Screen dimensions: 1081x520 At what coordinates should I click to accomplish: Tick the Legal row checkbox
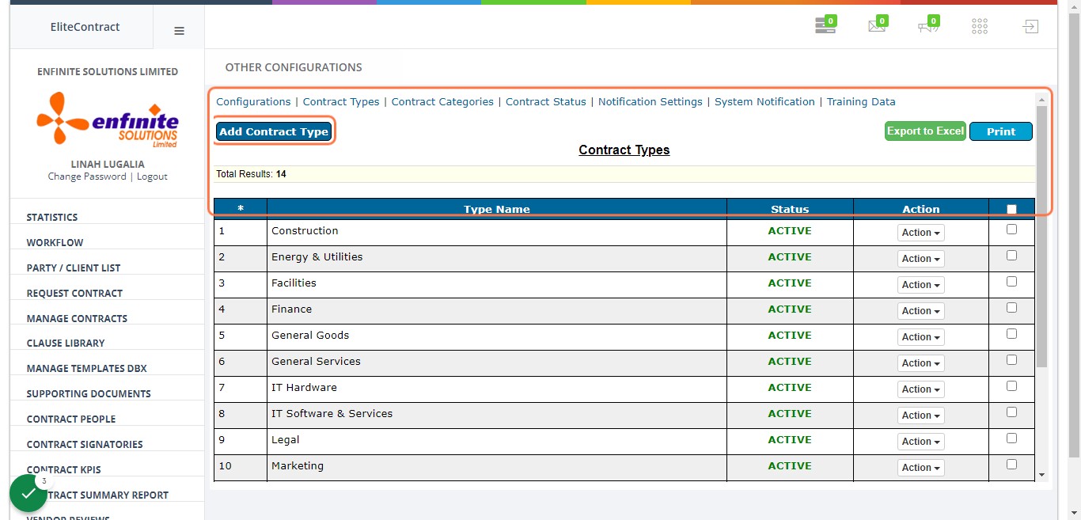[1011, 438]
